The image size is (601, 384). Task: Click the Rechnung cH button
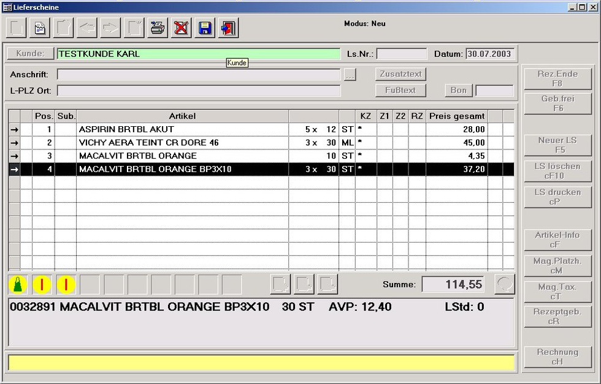click(557, 356)
